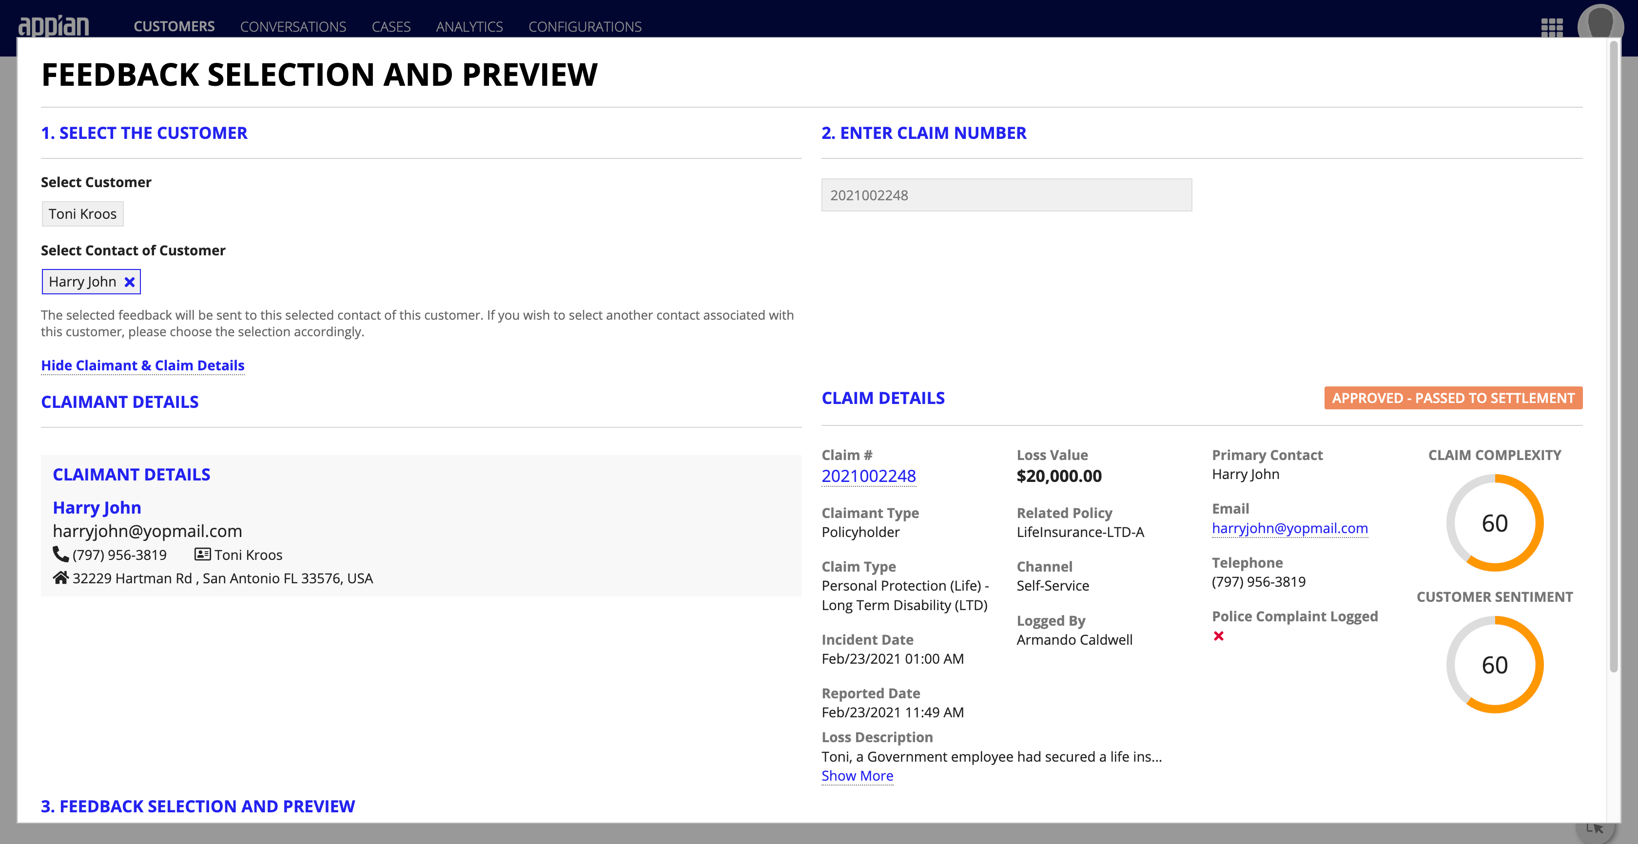This screenshot has height=844, width=1638.
Task: Open the CONVERSATIONS navigation menu item
Action: [x=293, y=25]
